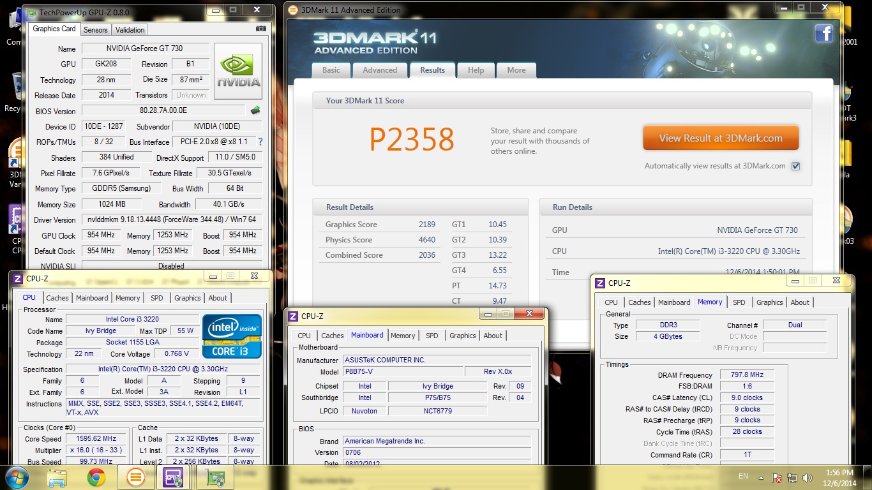The image size is (872, 490).
Task: Open the More tab in 3DMark 11
Action: pyautogui.click(x=516, y=70)
